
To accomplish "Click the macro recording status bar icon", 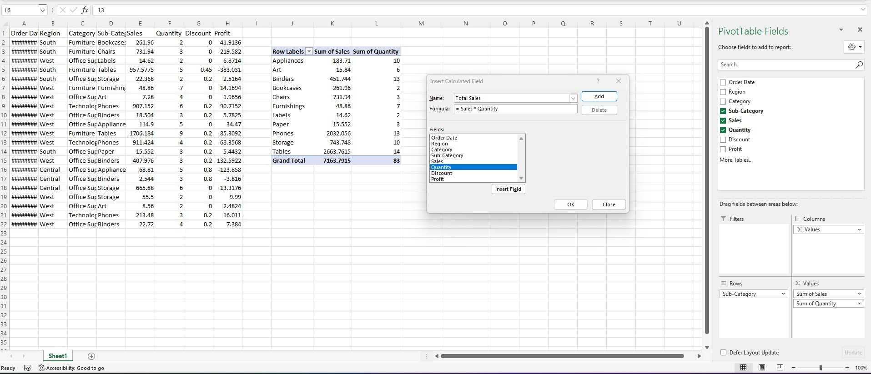I will point(27,368).
